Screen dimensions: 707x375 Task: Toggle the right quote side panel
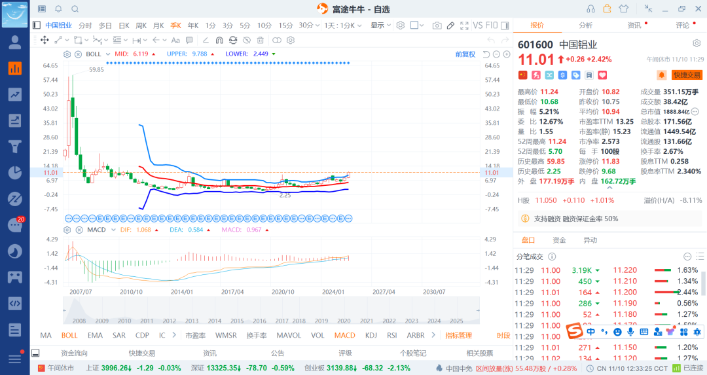point(505,26)
